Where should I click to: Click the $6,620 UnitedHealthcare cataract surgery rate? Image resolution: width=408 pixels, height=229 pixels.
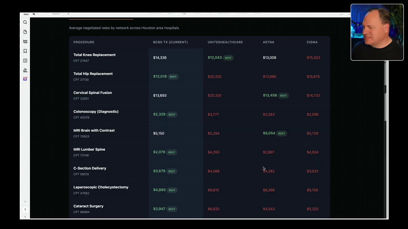[x=214, y=209]
